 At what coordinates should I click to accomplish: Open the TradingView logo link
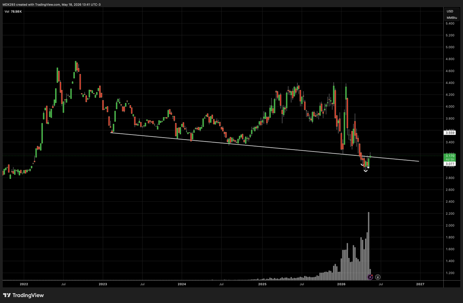click(23, 295)
